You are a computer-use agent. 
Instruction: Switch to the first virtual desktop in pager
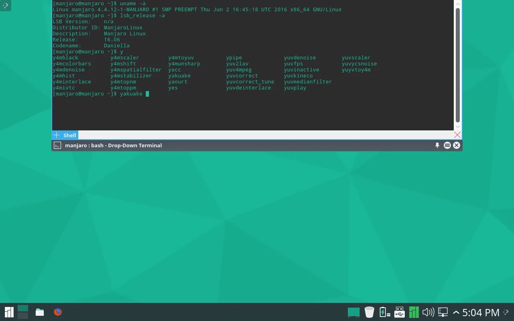click(23, 308)
